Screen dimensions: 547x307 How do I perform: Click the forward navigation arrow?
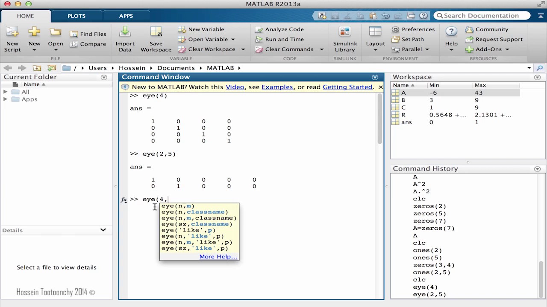coord(22,68)
